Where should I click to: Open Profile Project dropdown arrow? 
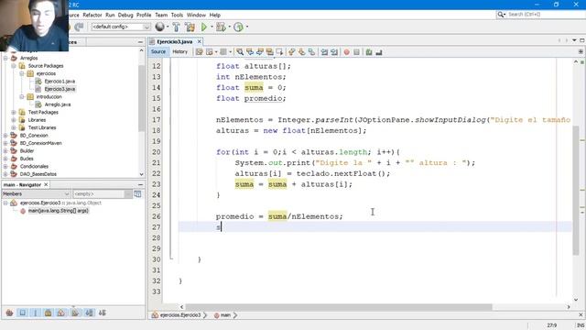247,27
